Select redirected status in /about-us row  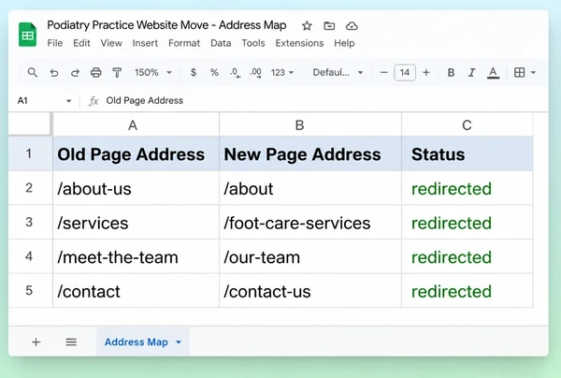point(467,188)
